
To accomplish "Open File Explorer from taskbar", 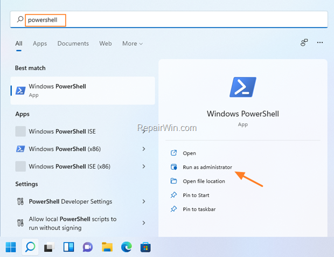I will pyautogui.click(x=107, y=247).
